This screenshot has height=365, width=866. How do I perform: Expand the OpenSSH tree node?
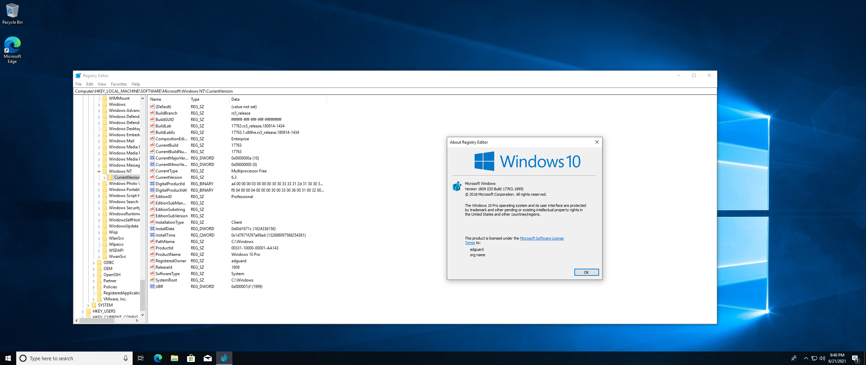[94, 275]
